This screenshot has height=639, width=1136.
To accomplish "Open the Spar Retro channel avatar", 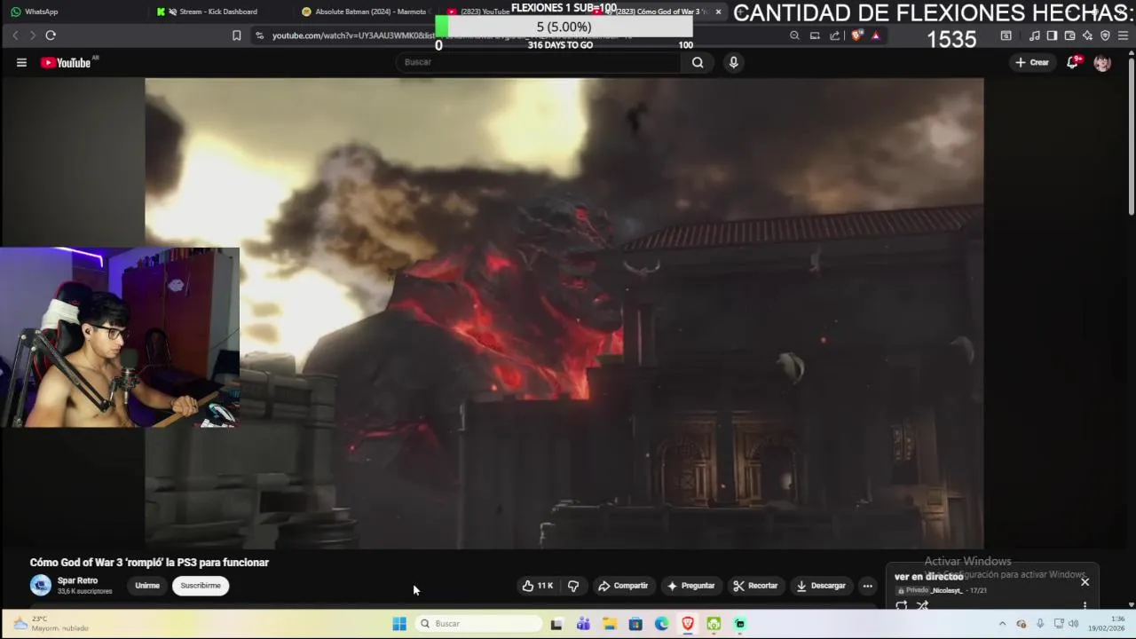I will [x=41, y=585].
